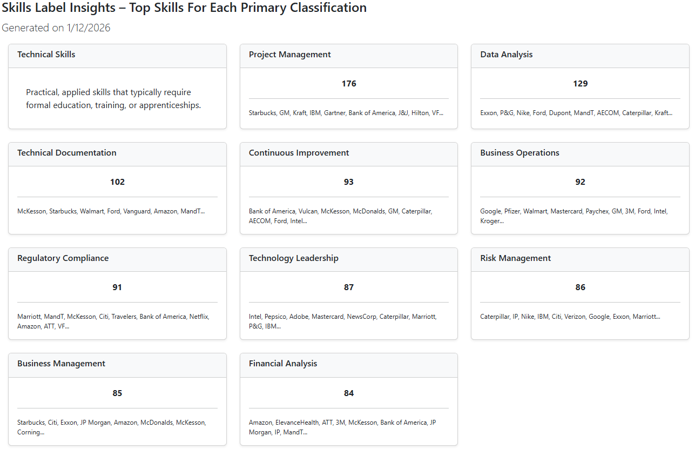Click the Regulatory Compliance card title
The image size is (695, 449).
pos(63,258)
